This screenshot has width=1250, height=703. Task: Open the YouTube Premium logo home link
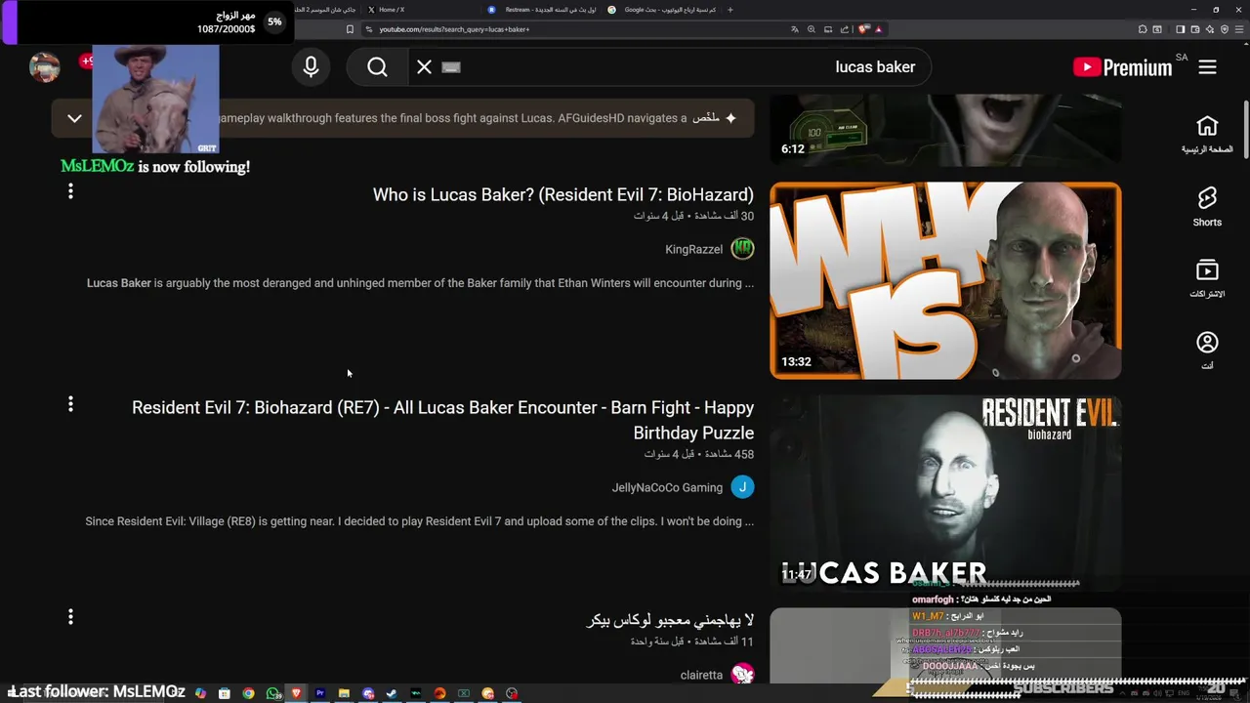click(1122, 66)
